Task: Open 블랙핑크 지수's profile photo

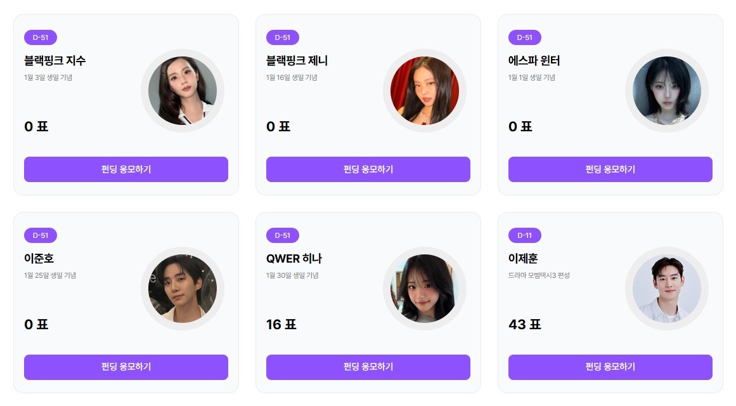Action: point(183,91)
